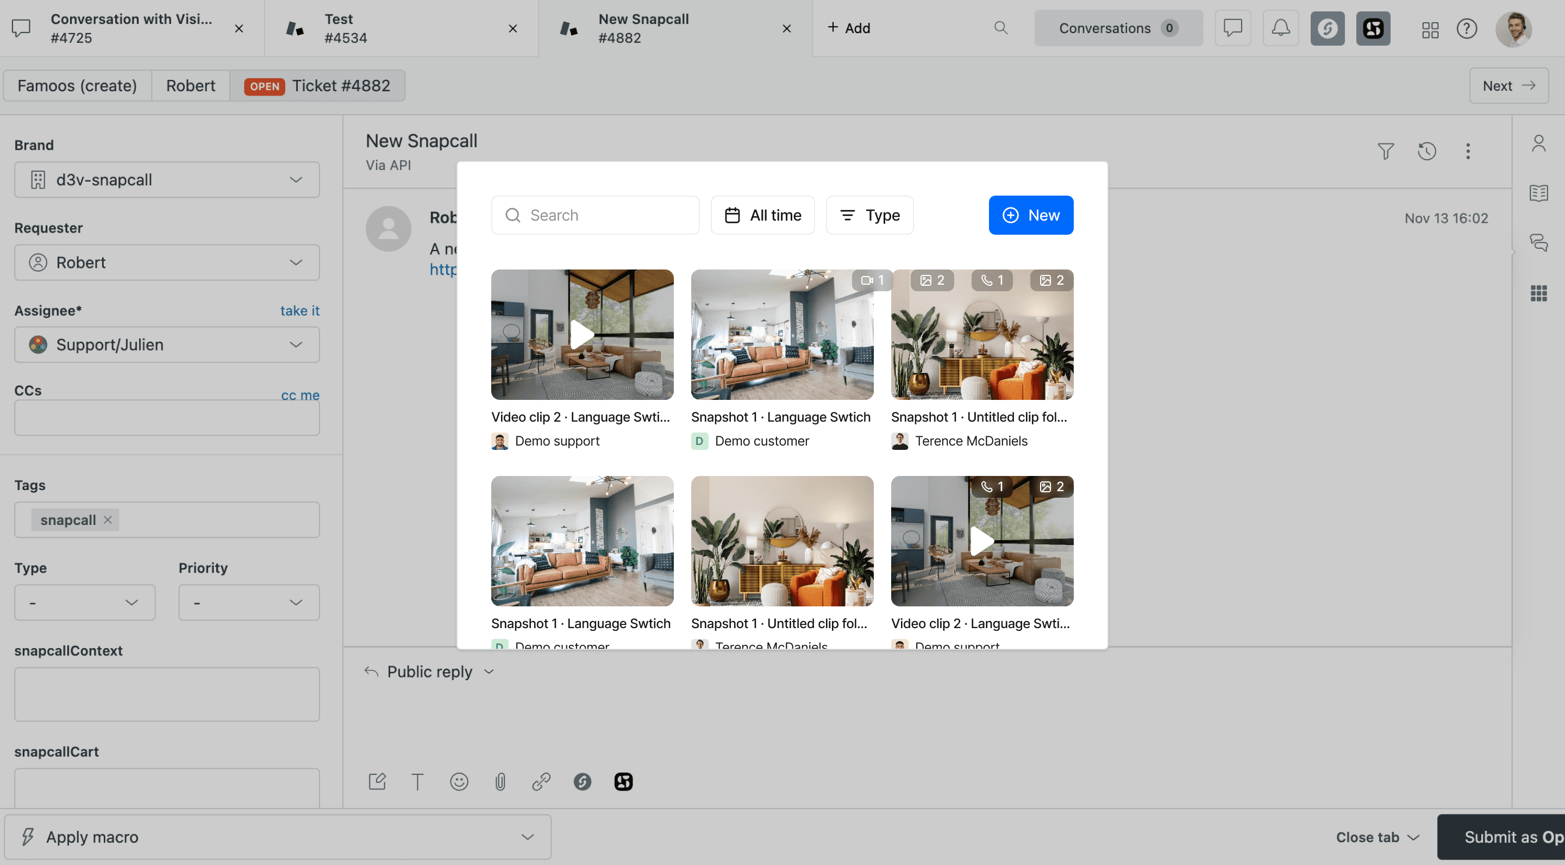Screen dimensions: 1565x865
Task: Open the Apply macro dropdown
Action: point(278,837)
